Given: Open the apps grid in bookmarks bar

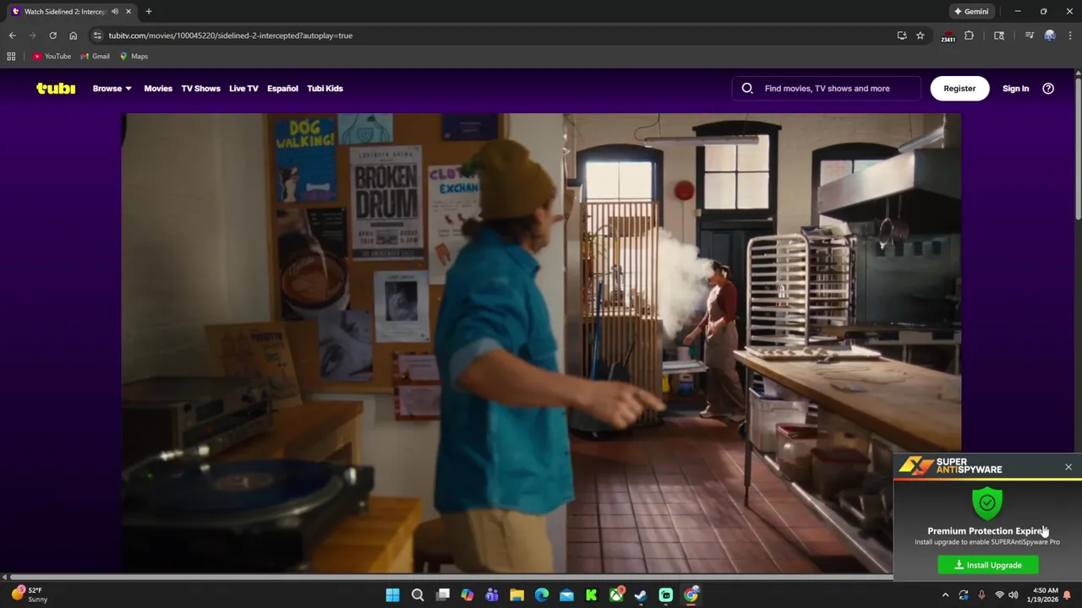Looking at the screenshot, I should (x=11, y=57).
